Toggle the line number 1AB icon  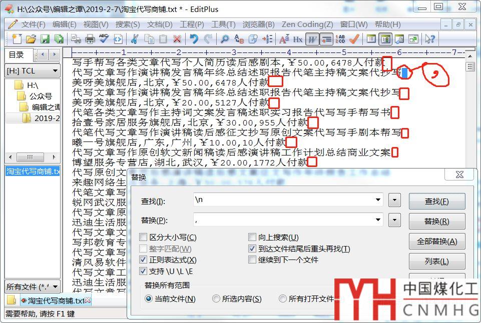[340, 39]
